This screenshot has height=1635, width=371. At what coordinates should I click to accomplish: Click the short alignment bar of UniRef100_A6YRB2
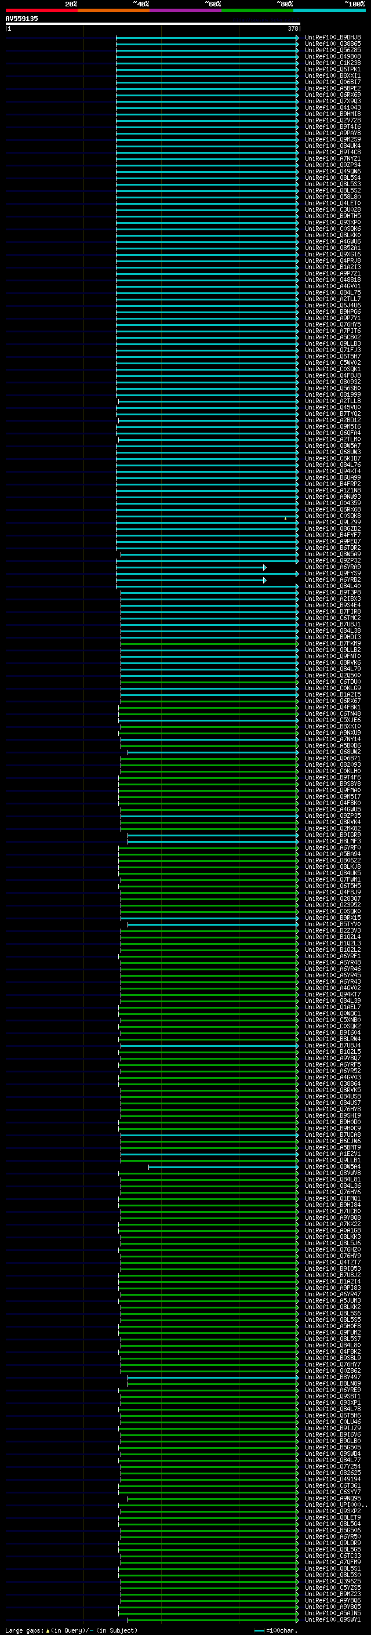point(191,580)
